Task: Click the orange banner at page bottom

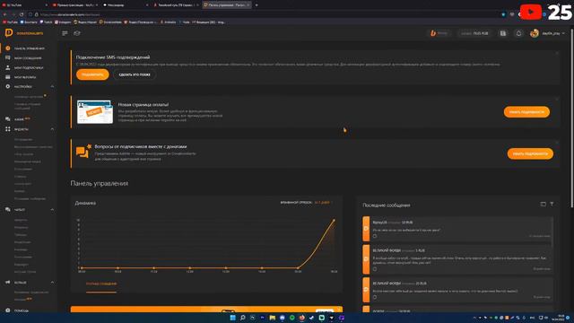Action: pos(206,309)
